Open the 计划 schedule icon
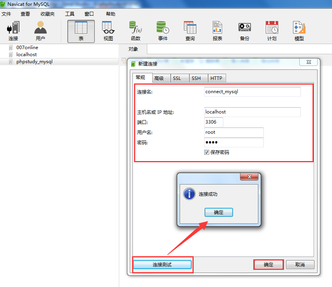Screen dimensions: 332x287 (x=272, y=31)
